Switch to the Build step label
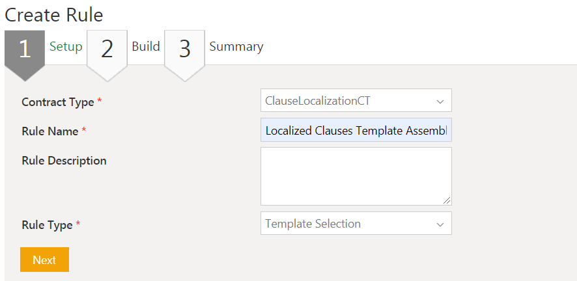577x281 pixels. 146,47
